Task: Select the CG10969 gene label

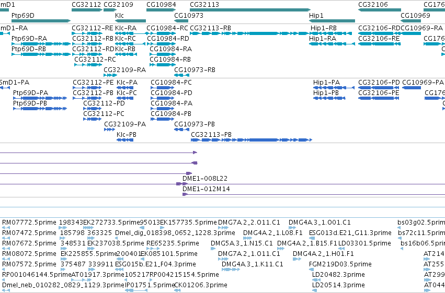Action: click(415, 15)
